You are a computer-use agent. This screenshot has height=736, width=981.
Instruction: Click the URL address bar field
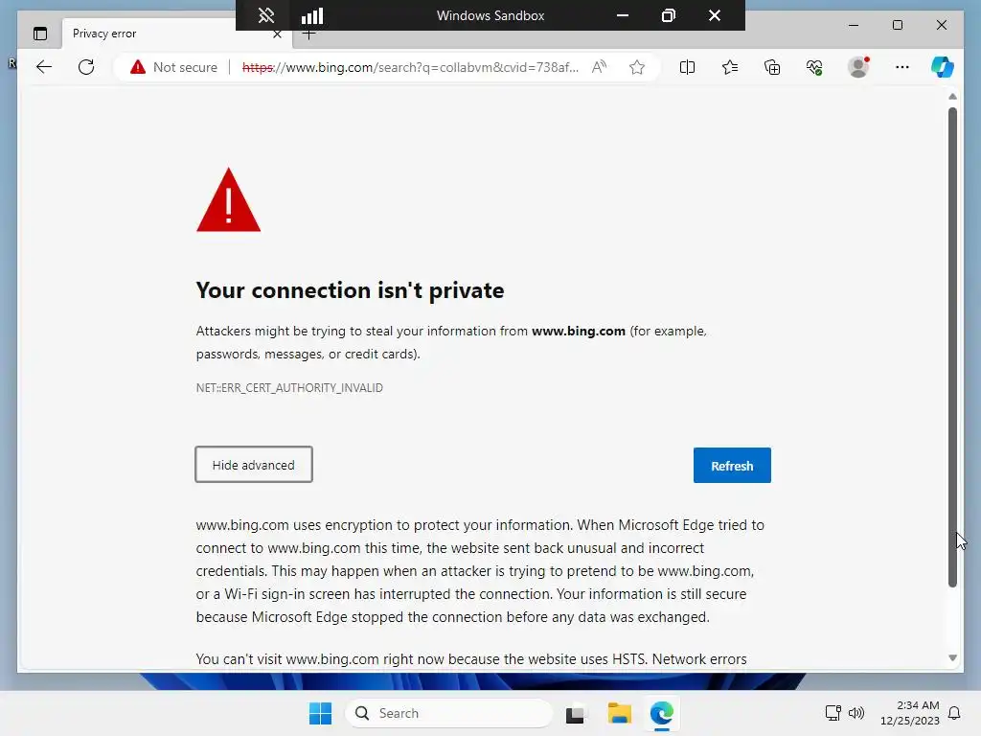(410, 67)
